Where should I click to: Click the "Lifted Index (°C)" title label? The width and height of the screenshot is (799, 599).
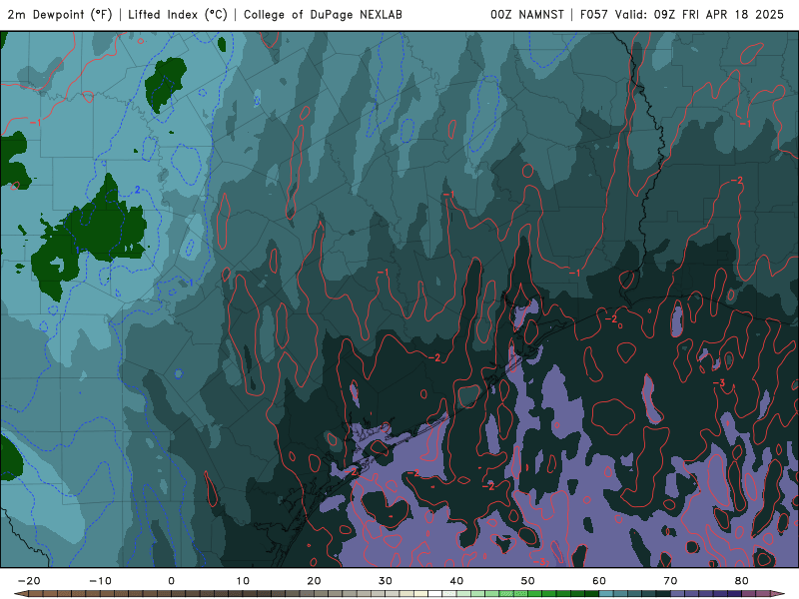click(178, 15)
